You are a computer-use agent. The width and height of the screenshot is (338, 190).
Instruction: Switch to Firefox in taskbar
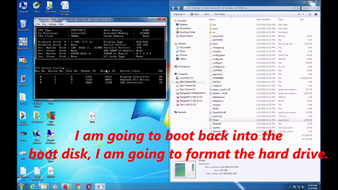66,187
